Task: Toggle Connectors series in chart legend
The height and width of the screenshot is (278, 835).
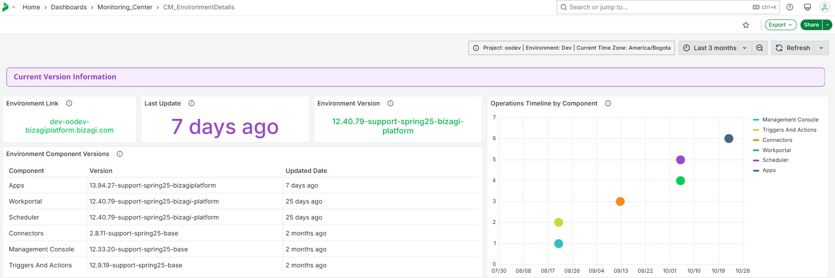Action: coord(777,140)
